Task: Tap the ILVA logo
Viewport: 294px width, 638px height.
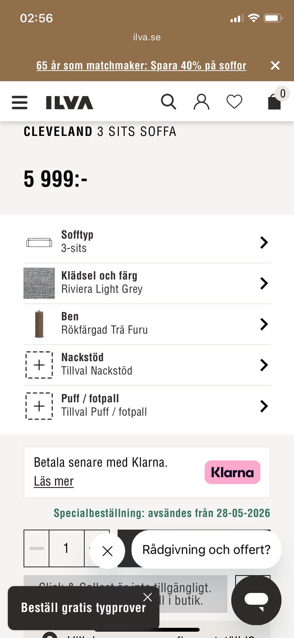Action: coord(70,102)
